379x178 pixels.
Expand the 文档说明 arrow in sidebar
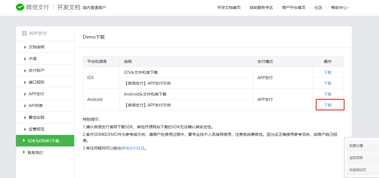coord(25,47)
